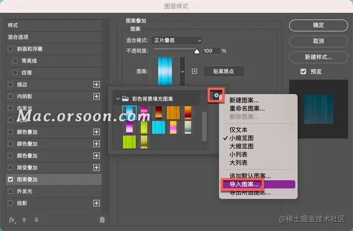Enable the 斜面和浮雕 checkbox
Image resolution: width=353 pixels, height=231 pixels.
11,49
